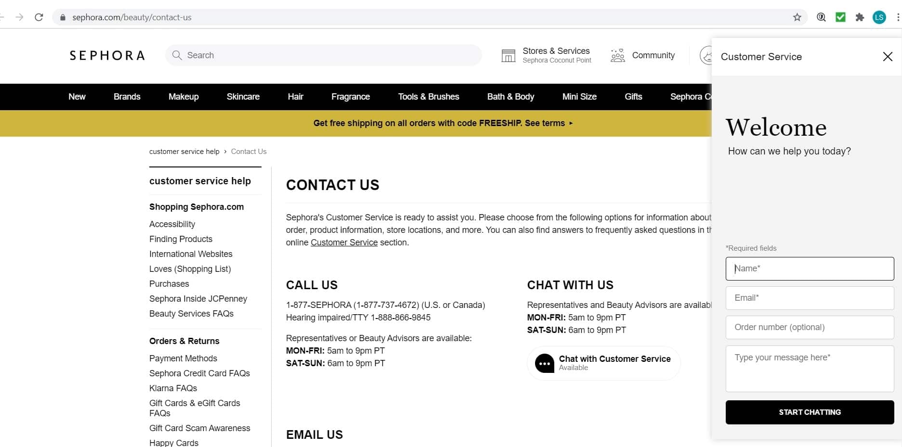Open Loves (Shopping List) link
The height and width of the screenshot is (447, 902).
(190, 269)
